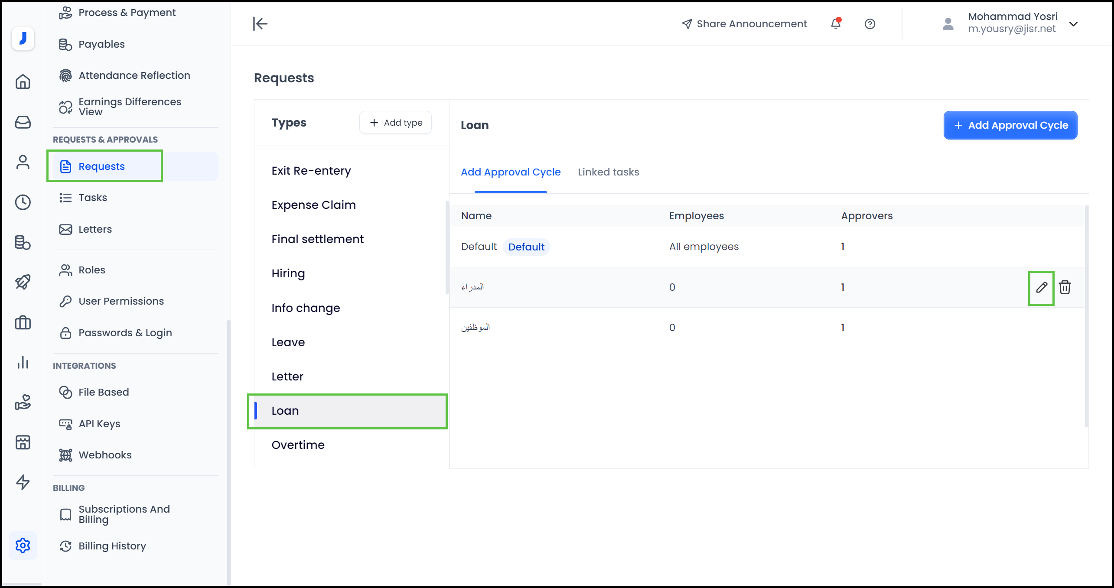Click the rocket icon in the left rail

click(x=23, y=282)
